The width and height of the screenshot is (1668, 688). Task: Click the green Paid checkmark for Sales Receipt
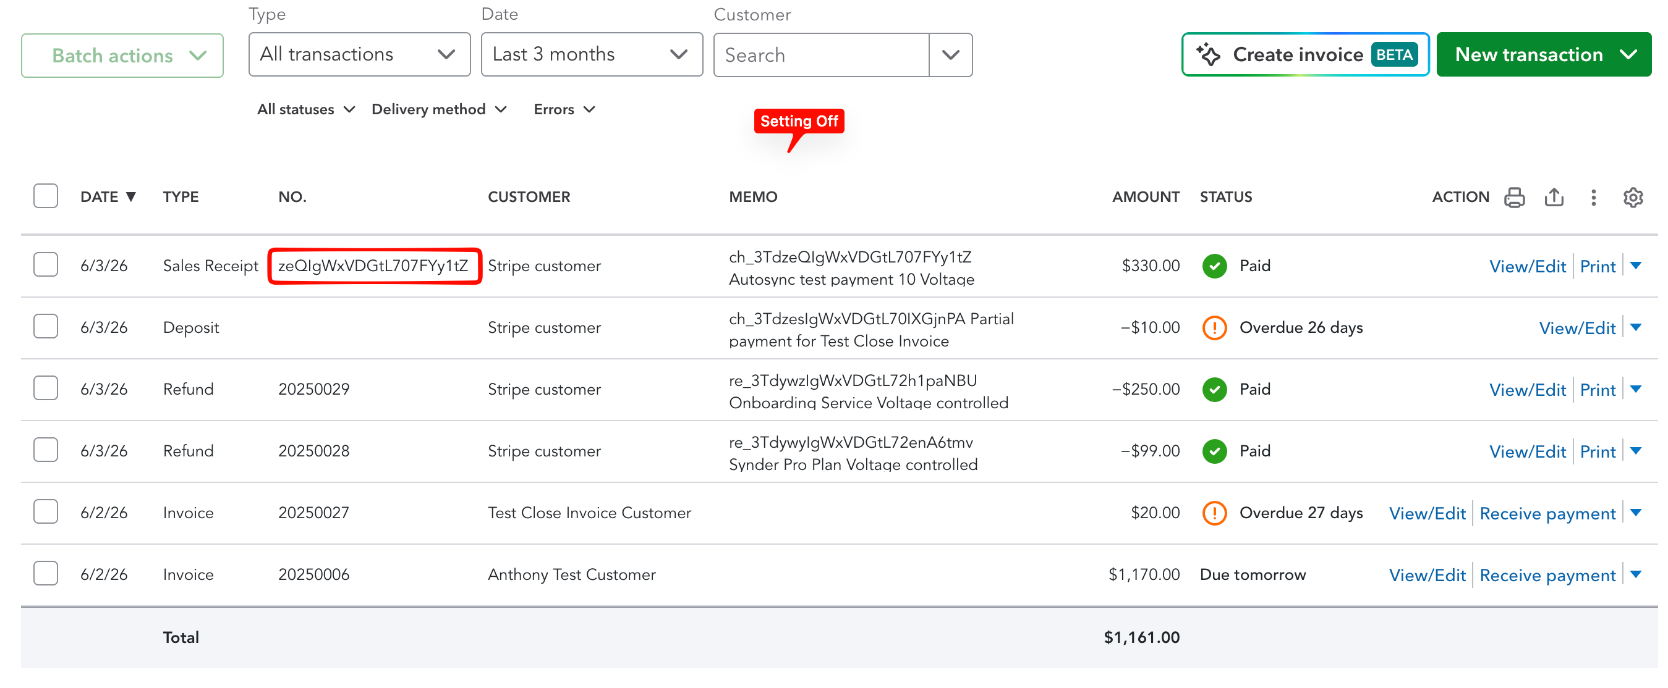(x=1215, y=266)
